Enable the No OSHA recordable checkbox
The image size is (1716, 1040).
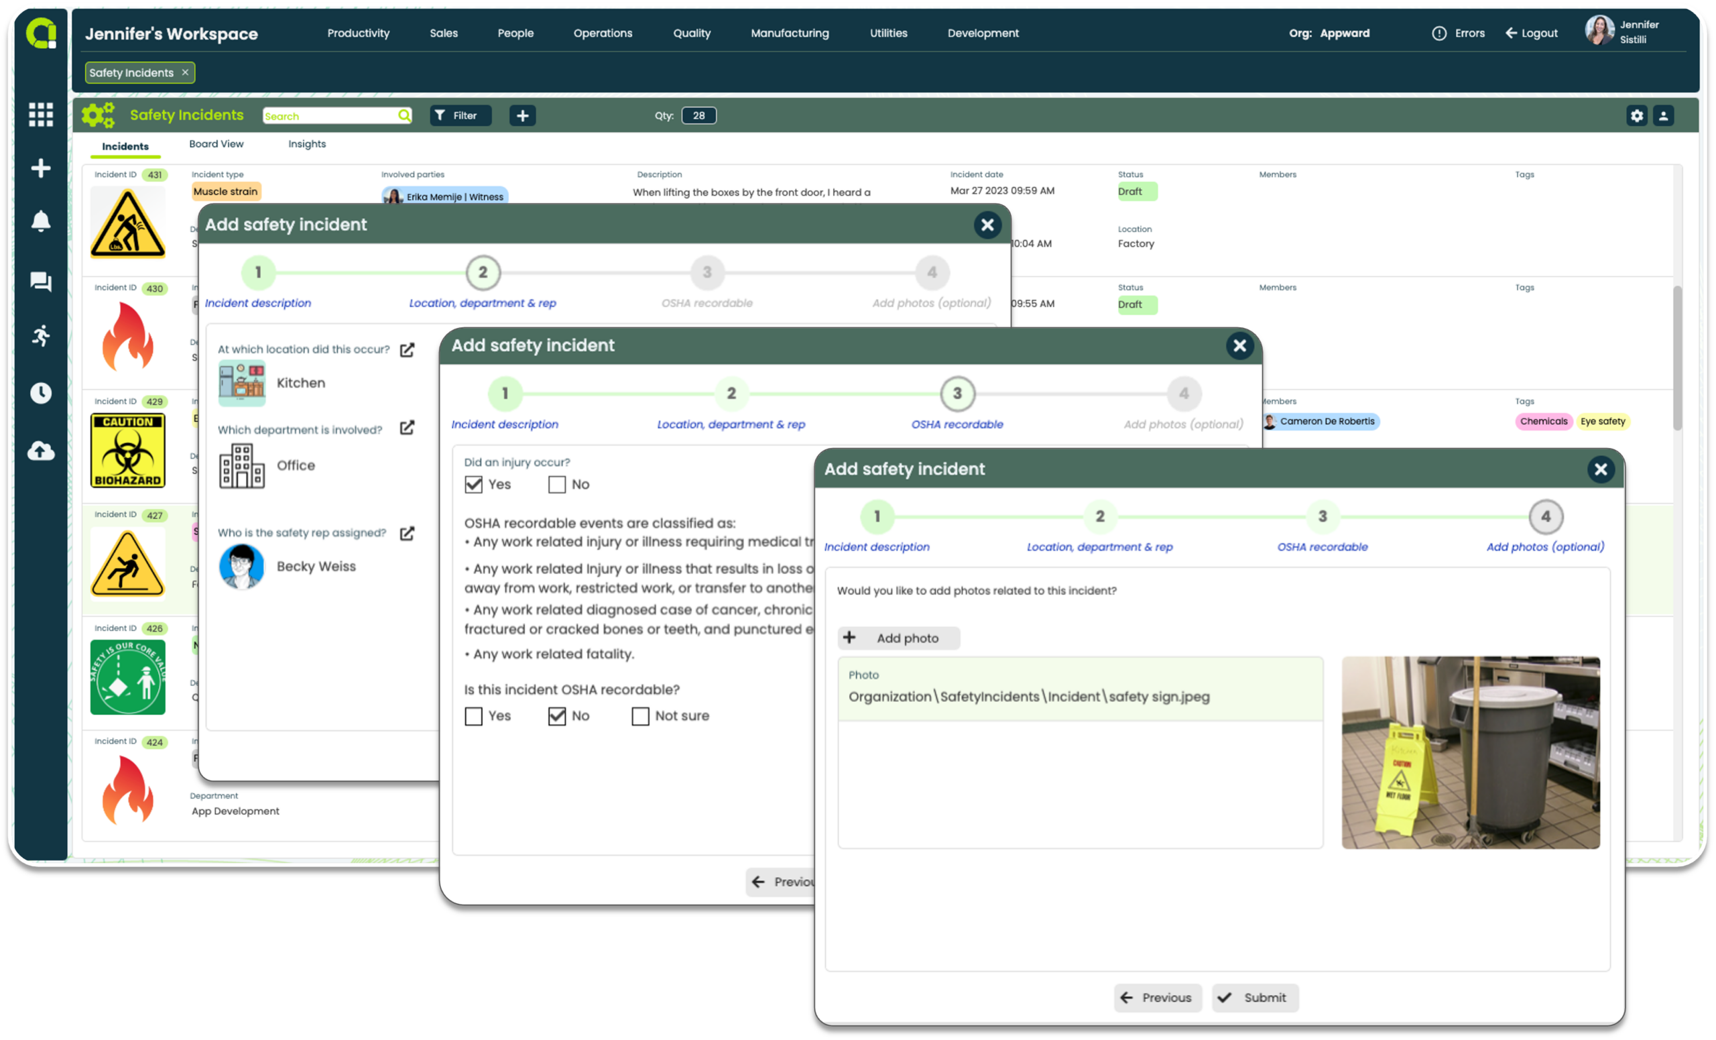(x=554, y=715)
